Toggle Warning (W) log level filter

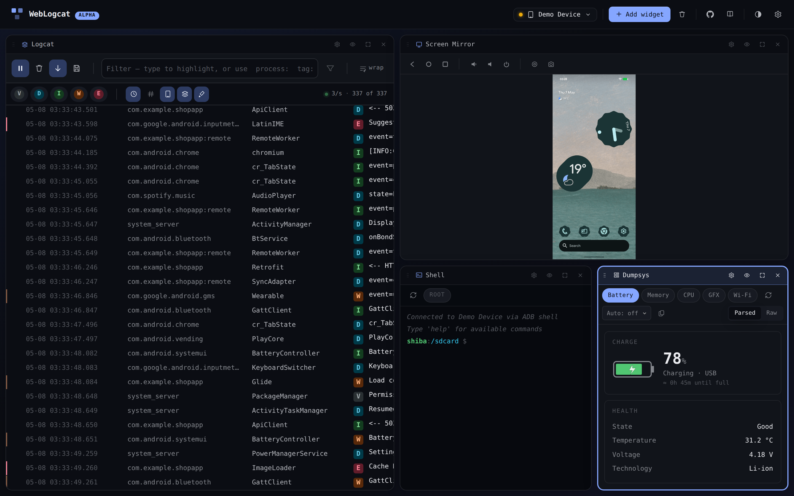coord(79,94)
